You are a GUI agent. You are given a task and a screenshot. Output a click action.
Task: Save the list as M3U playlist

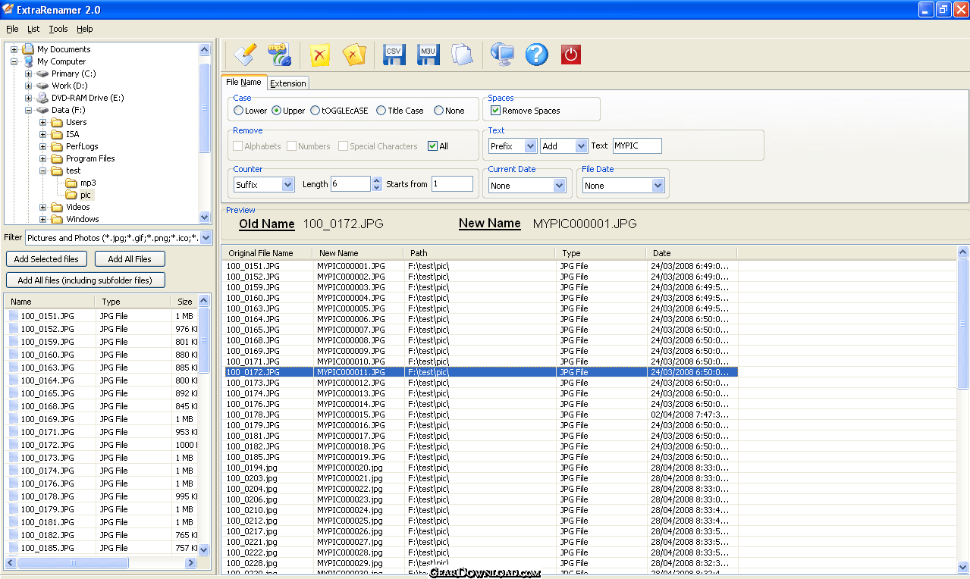(428, 55)
